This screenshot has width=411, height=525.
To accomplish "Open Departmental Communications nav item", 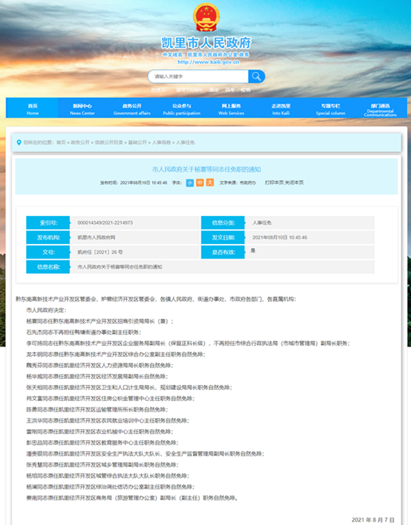I will pyautogui.click(x=380, y=110).
